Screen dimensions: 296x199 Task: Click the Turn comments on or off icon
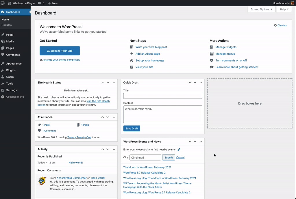(x=212, y=60)
